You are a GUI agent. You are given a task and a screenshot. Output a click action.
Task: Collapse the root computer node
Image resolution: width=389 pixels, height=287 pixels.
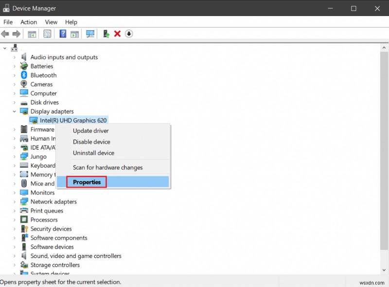[x=5, y=48]
